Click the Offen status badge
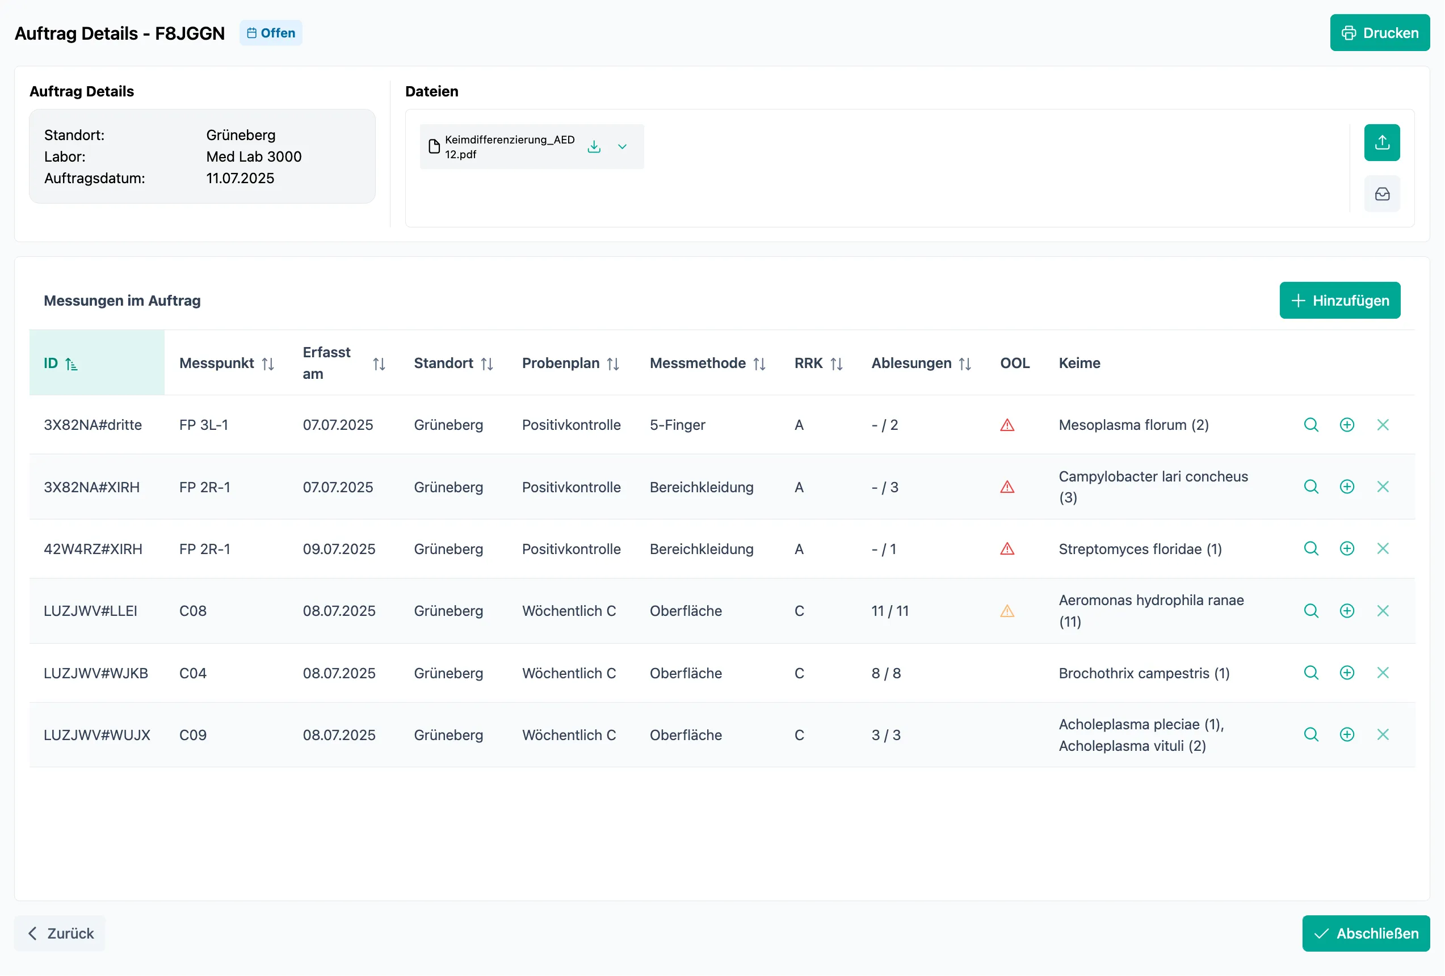The width and height of the screenshot is (1445, 976). (271, 32)
